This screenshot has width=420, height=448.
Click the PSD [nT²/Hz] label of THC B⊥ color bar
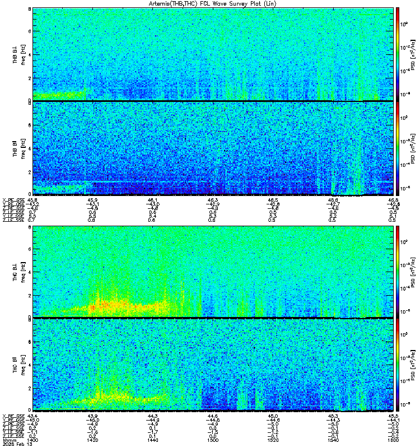pos(413,272)
